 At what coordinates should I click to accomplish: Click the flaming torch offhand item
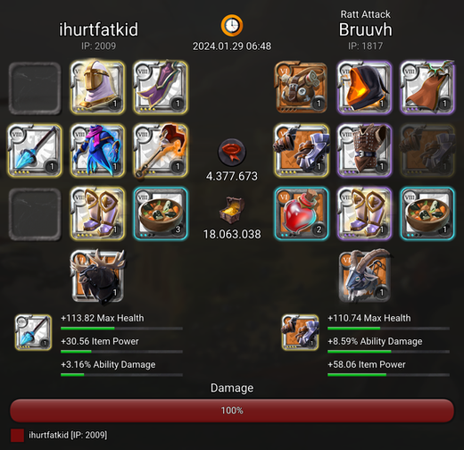[x=161, y=151]
